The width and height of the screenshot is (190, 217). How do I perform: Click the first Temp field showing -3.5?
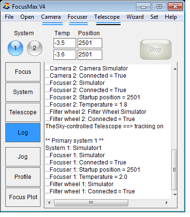click(x=65, y=43)
